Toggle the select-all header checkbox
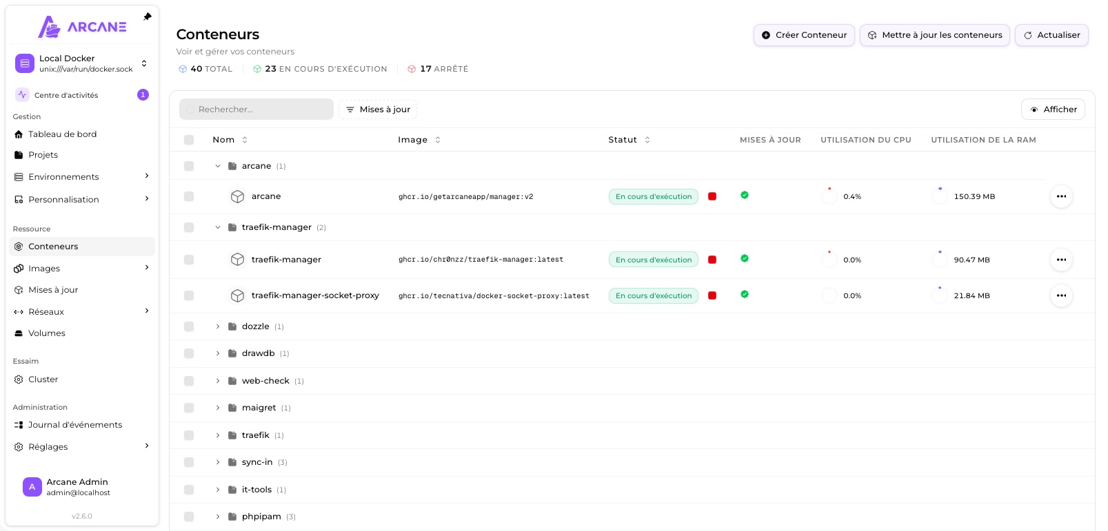The width and height of the screenshot is (1108, 531). 189,140
